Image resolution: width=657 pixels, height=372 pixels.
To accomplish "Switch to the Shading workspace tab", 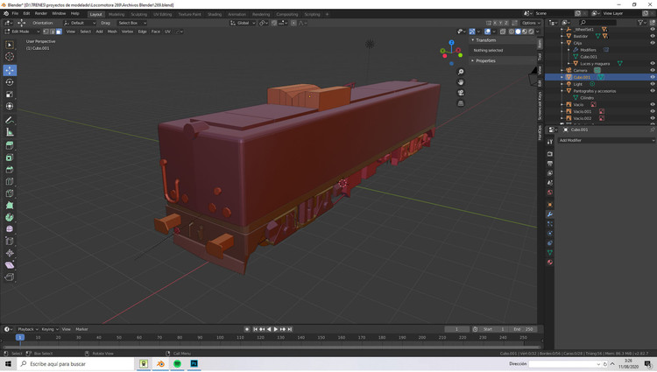I will [x=215, y=14].
